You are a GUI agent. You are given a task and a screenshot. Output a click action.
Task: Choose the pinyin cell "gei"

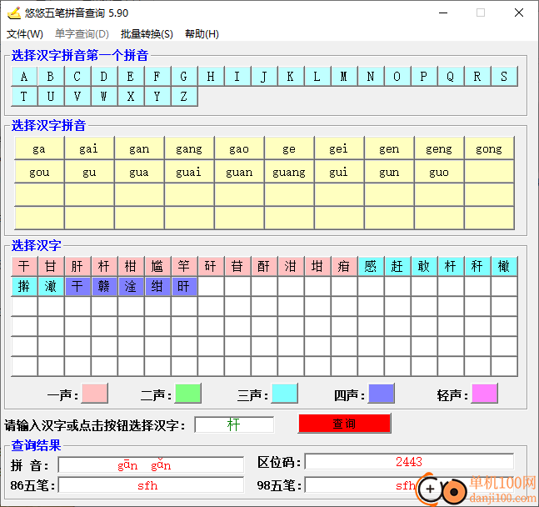(x=339, y=148)
